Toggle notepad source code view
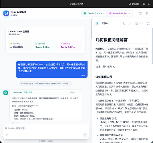This screenshot has width=153, height=143. [x=142, y=23]
